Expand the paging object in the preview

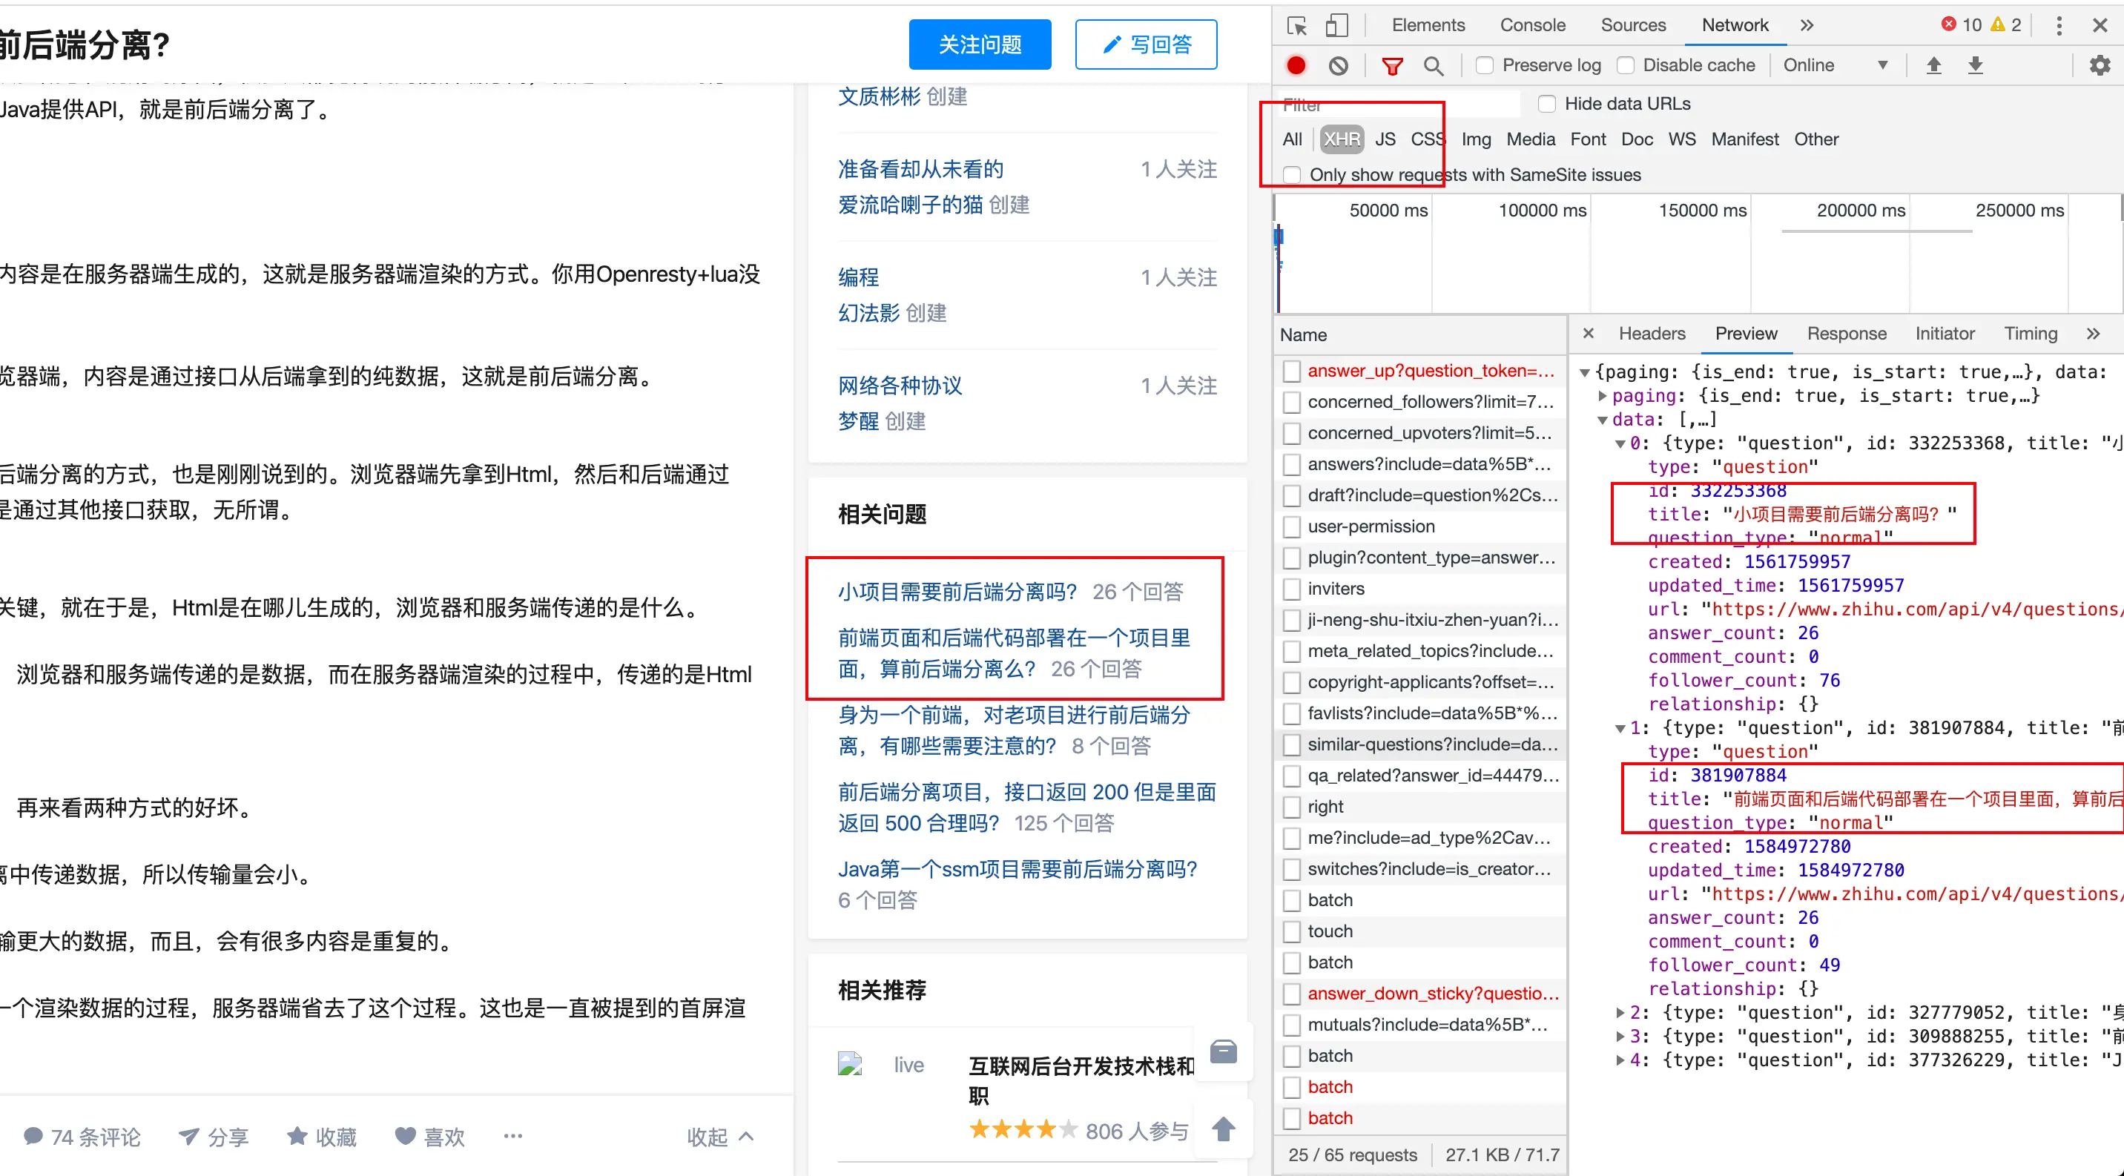pos(1602,395)
